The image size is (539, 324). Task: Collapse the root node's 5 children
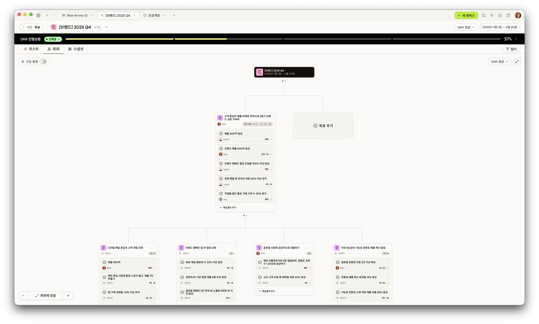[284, 81]
